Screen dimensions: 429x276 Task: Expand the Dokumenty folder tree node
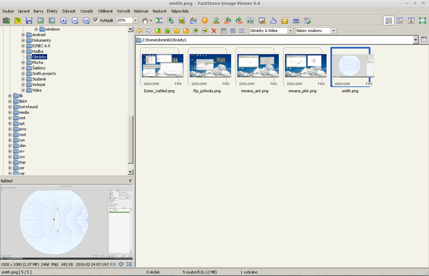point(23,41)
